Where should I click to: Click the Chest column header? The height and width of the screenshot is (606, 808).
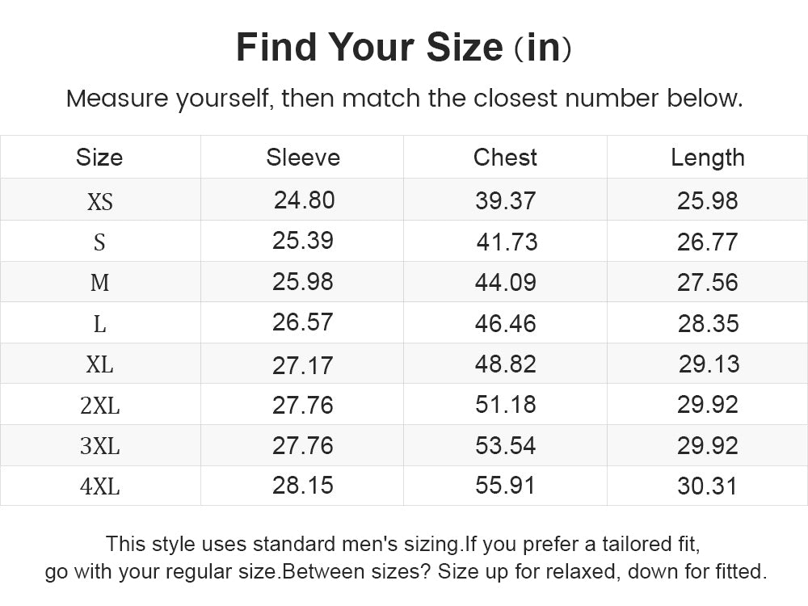(x=505, y=158)
